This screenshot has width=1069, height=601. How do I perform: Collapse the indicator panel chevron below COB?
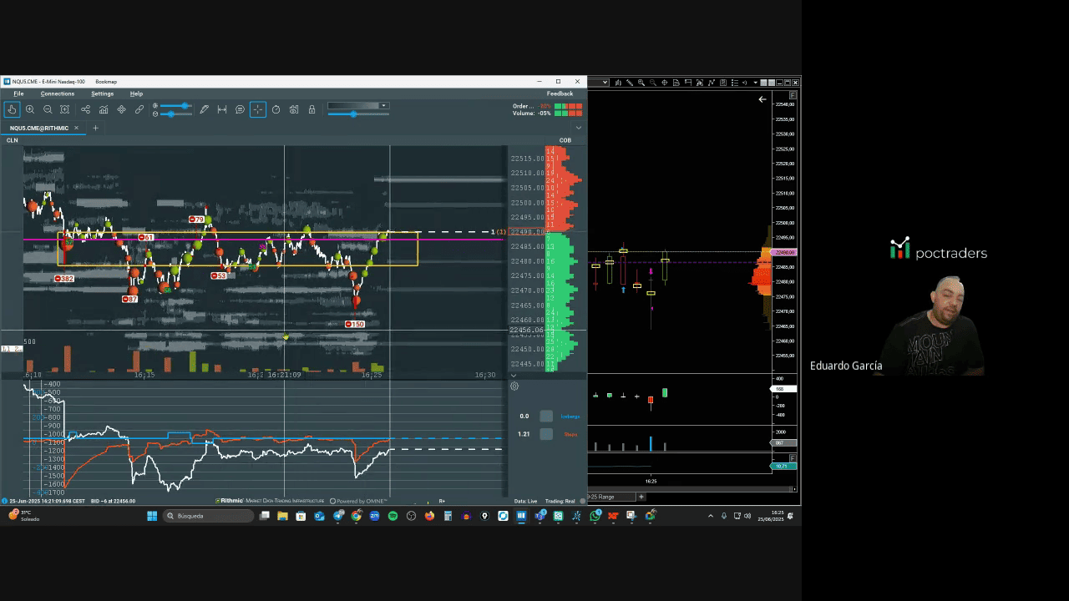513,376
